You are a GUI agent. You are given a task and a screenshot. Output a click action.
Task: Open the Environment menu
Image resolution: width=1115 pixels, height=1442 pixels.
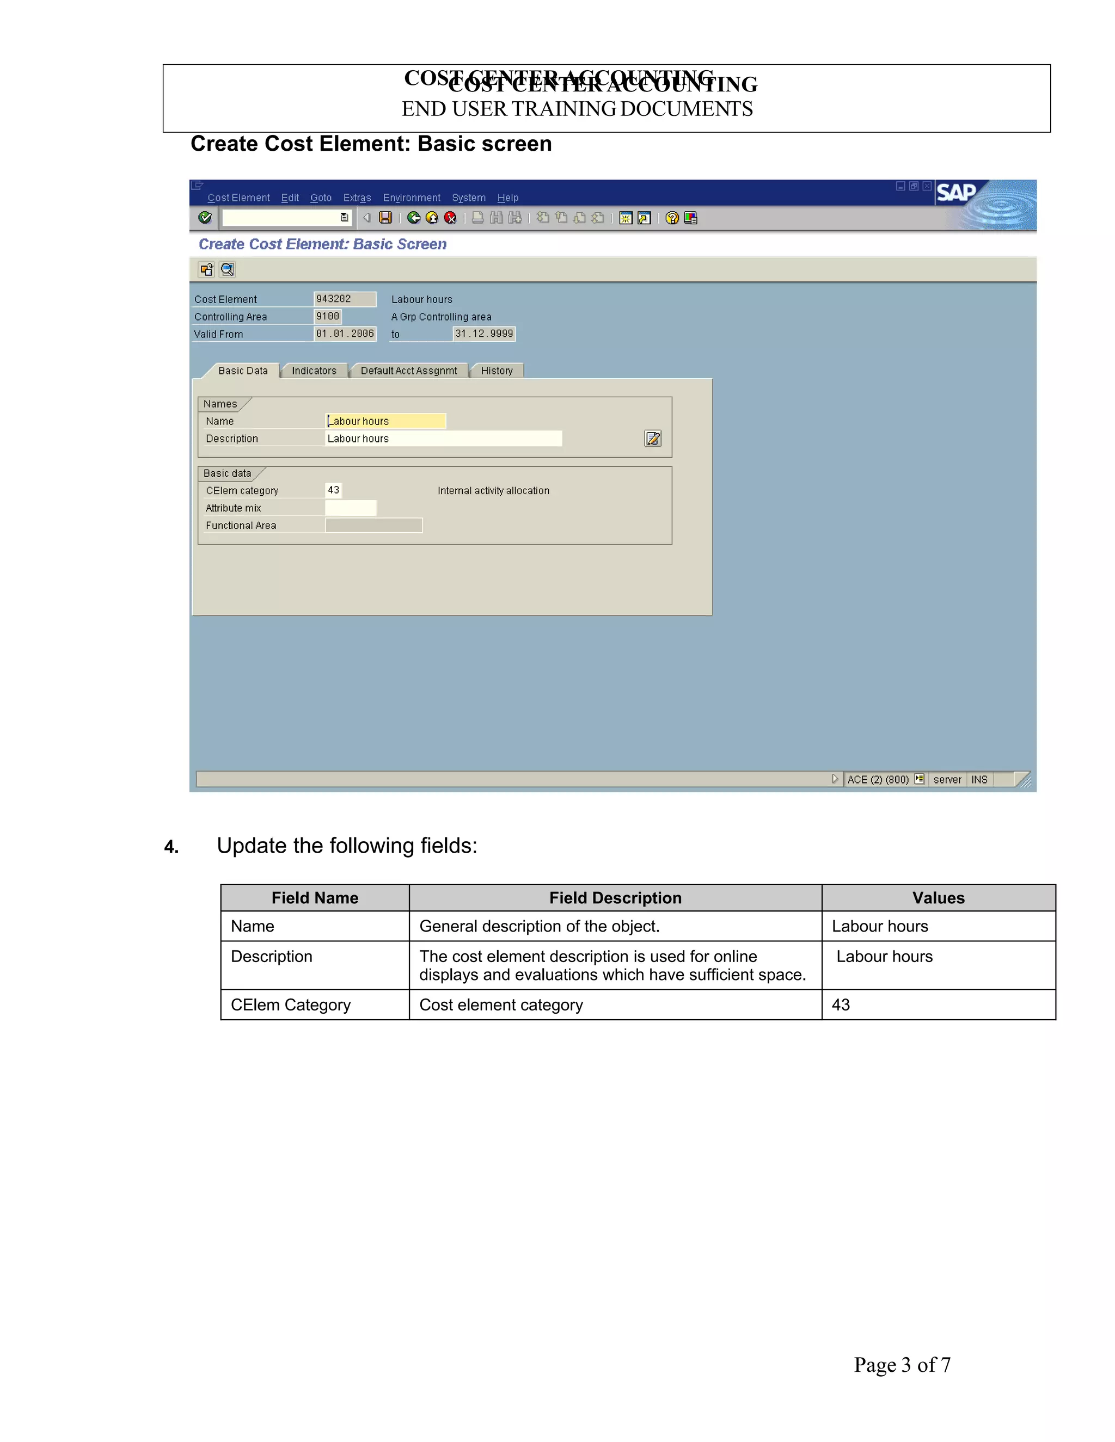tap(412, 198)
